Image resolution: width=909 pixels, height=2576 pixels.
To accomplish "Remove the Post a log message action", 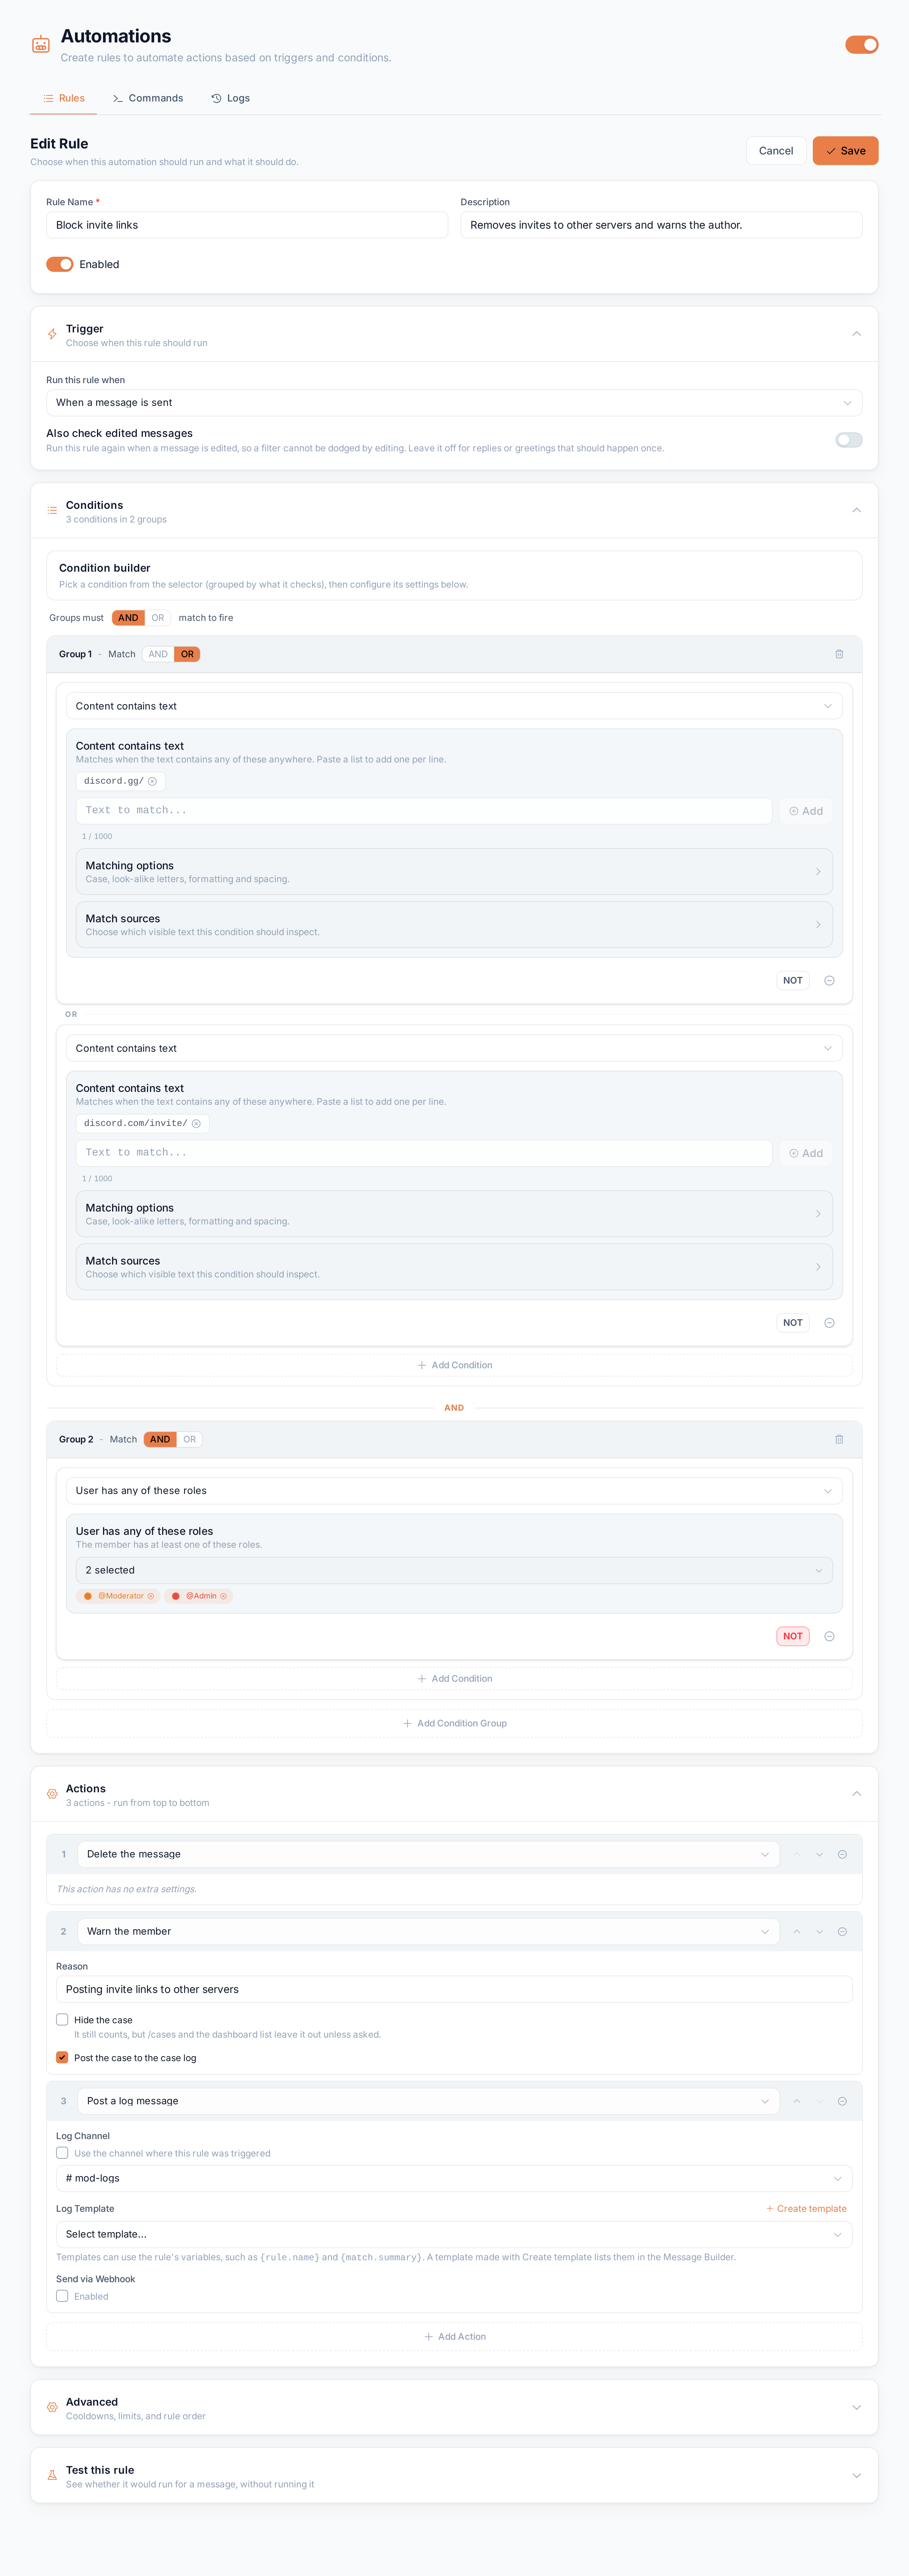I will click(842, 2101).
